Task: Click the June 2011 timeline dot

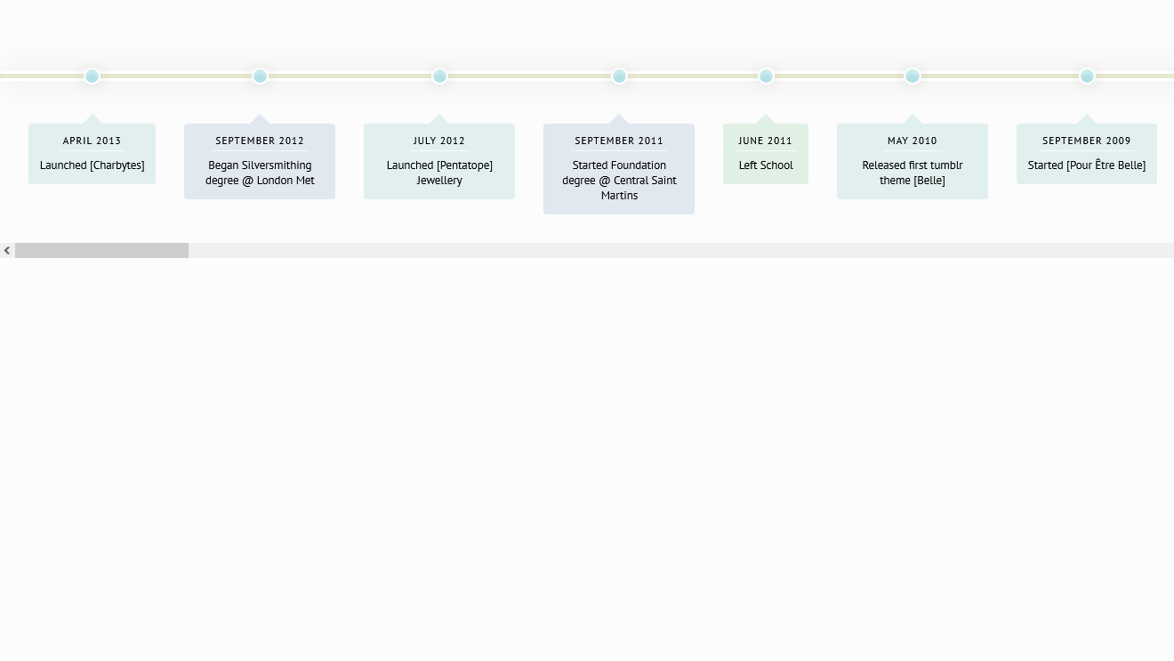Action: [766, 77]
